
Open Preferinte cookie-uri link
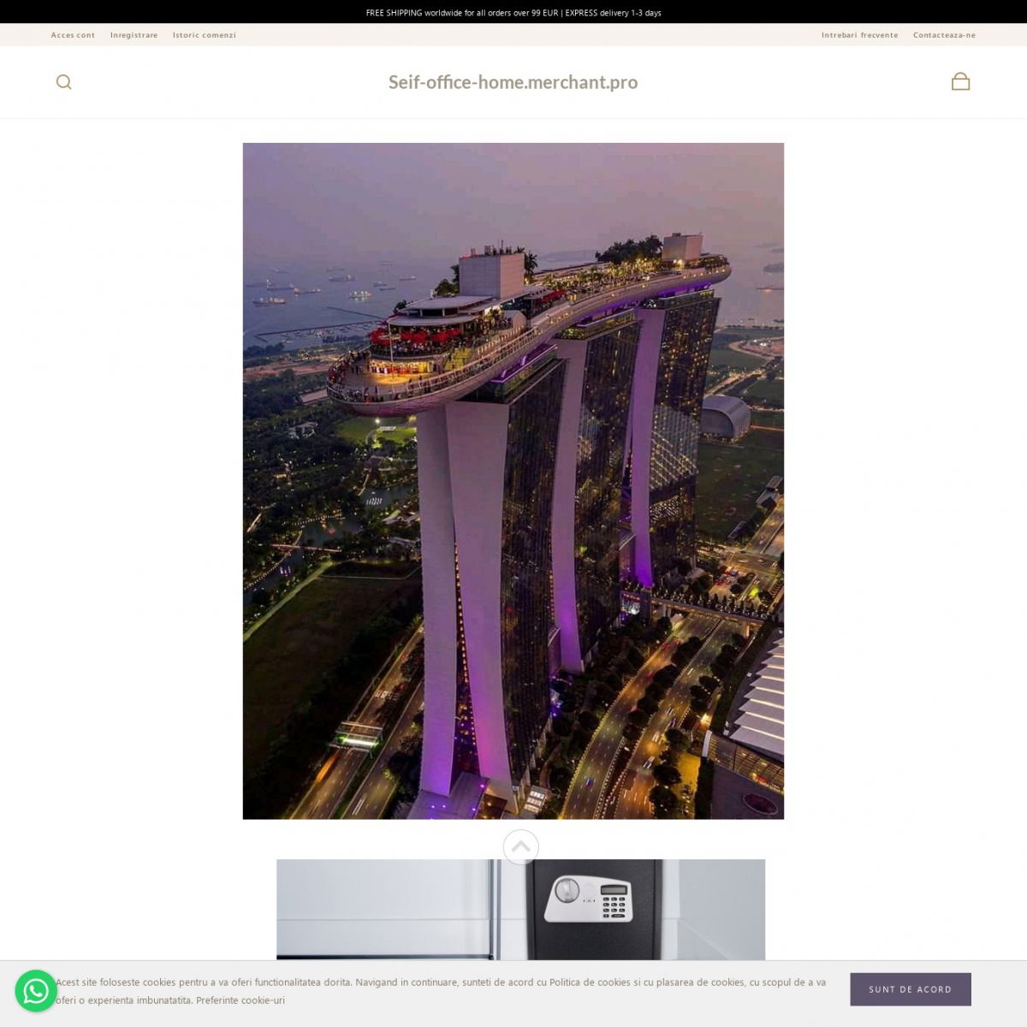tap(240, 1000)
